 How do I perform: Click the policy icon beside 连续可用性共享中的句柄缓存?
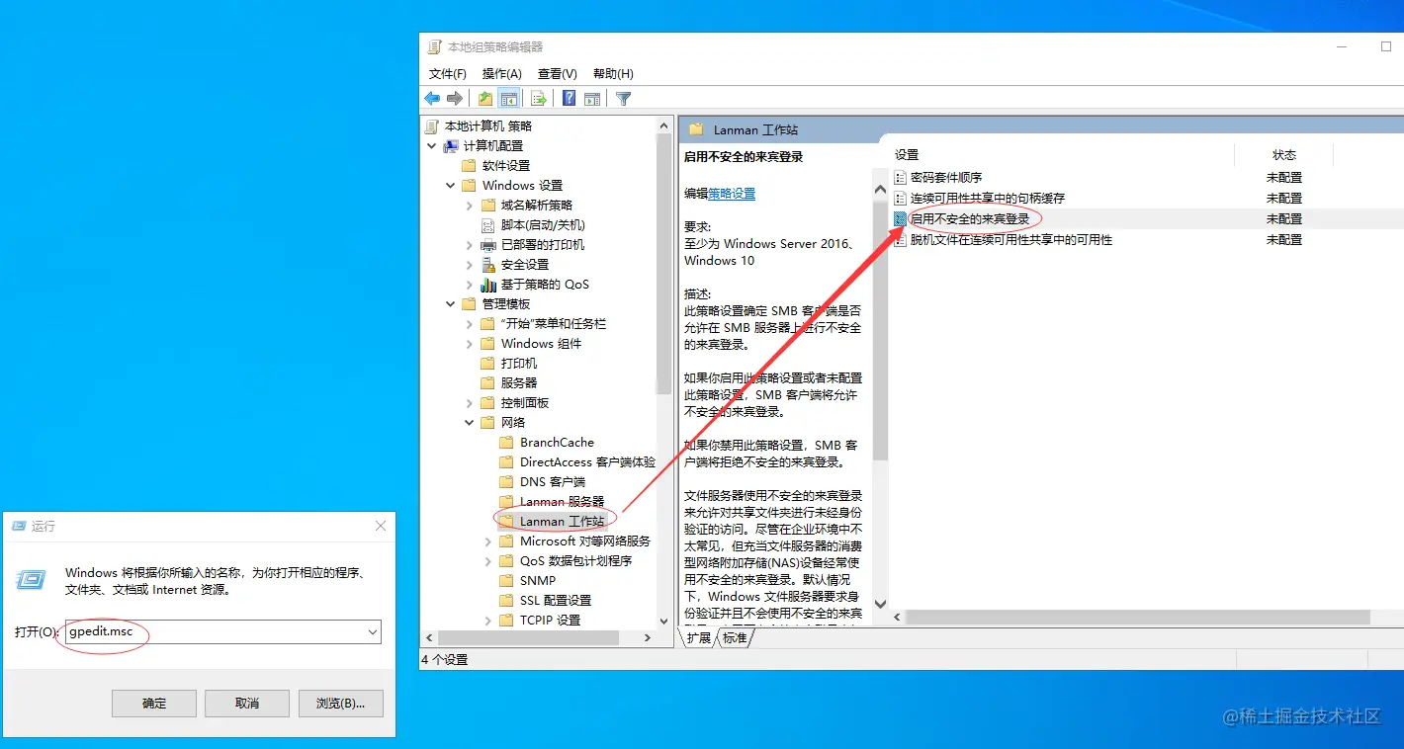pos(900,199)
